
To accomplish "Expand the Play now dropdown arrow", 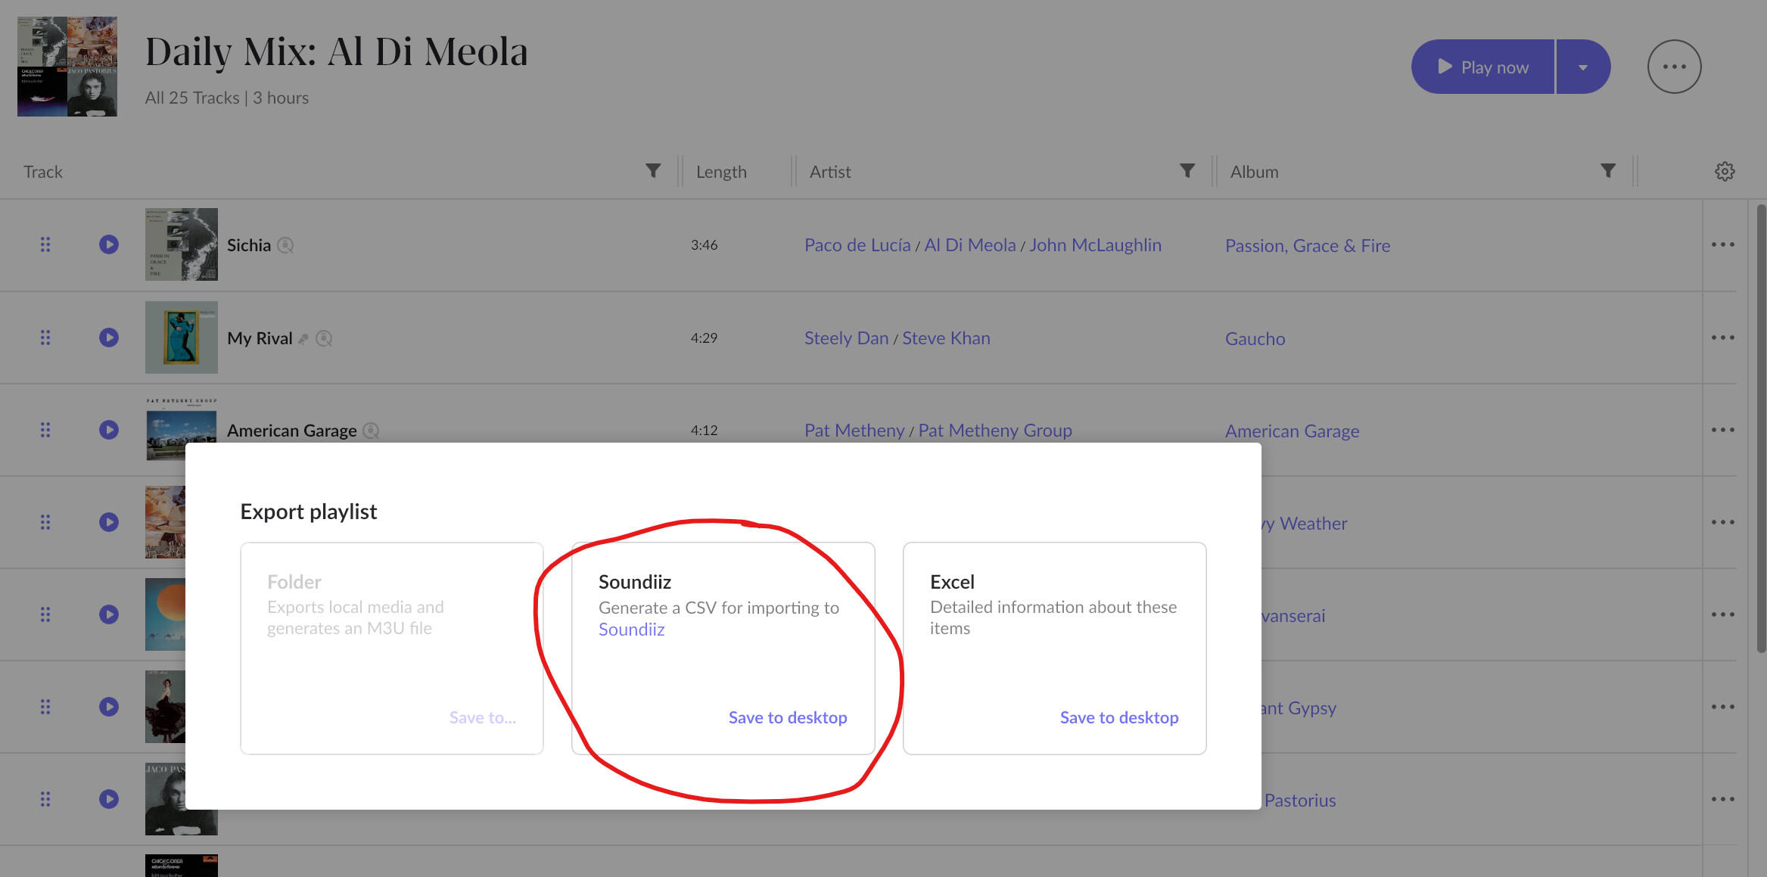I will pos(1583,67).
